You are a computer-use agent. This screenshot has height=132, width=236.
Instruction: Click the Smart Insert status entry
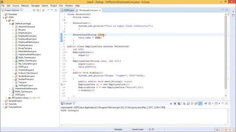pos(138,129)
